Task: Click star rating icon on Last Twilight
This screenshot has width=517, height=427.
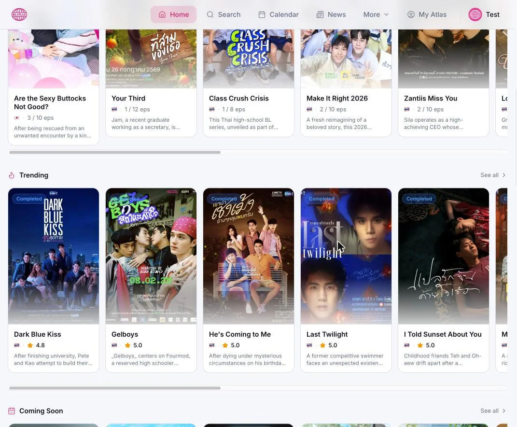Action: pos(323,345)
